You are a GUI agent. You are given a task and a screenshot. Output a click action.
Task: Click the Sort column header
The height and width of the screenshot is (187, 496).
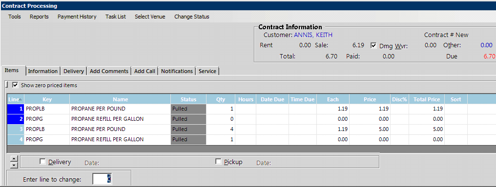pyautogui.click(x=456, y=99)
